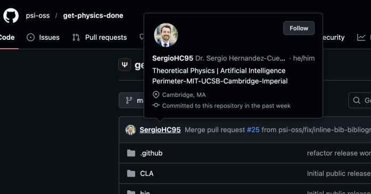Open small SergioHC95 commit author avatar
This screenshot has height=194, width=371.
click(x=130, y=130)
